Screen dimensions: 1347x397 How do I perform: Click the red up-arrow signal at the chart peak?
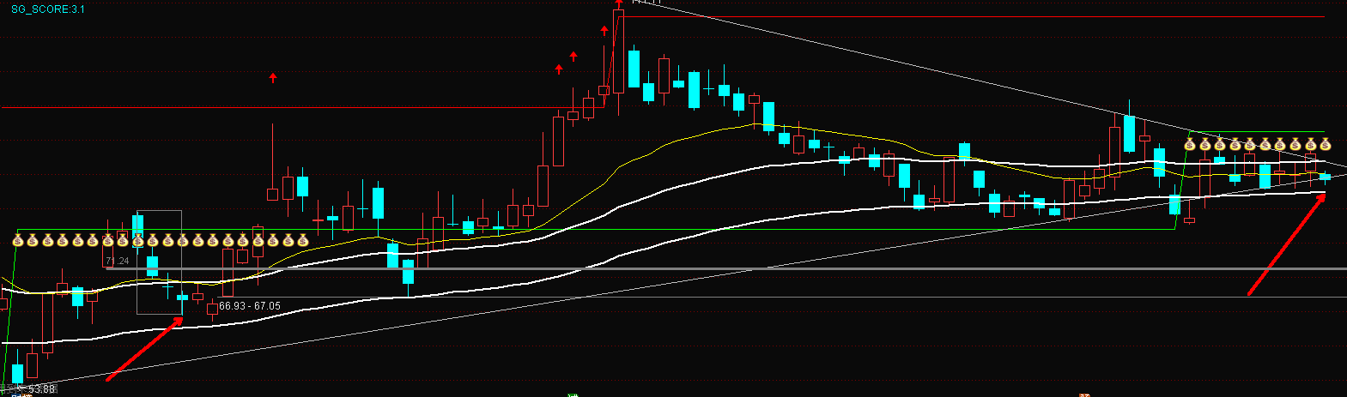click(618, 5)
